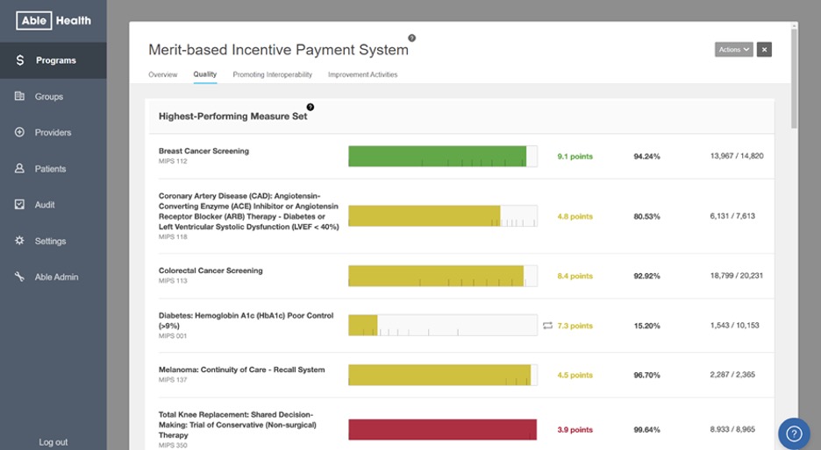Open the blue help chat bubble
Screen dimensions: 821x450
794,433
